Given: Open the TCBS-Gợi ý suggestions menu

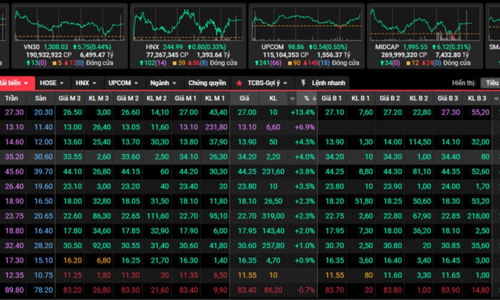Looking at the screenshot, I should [x=267, y=83].
